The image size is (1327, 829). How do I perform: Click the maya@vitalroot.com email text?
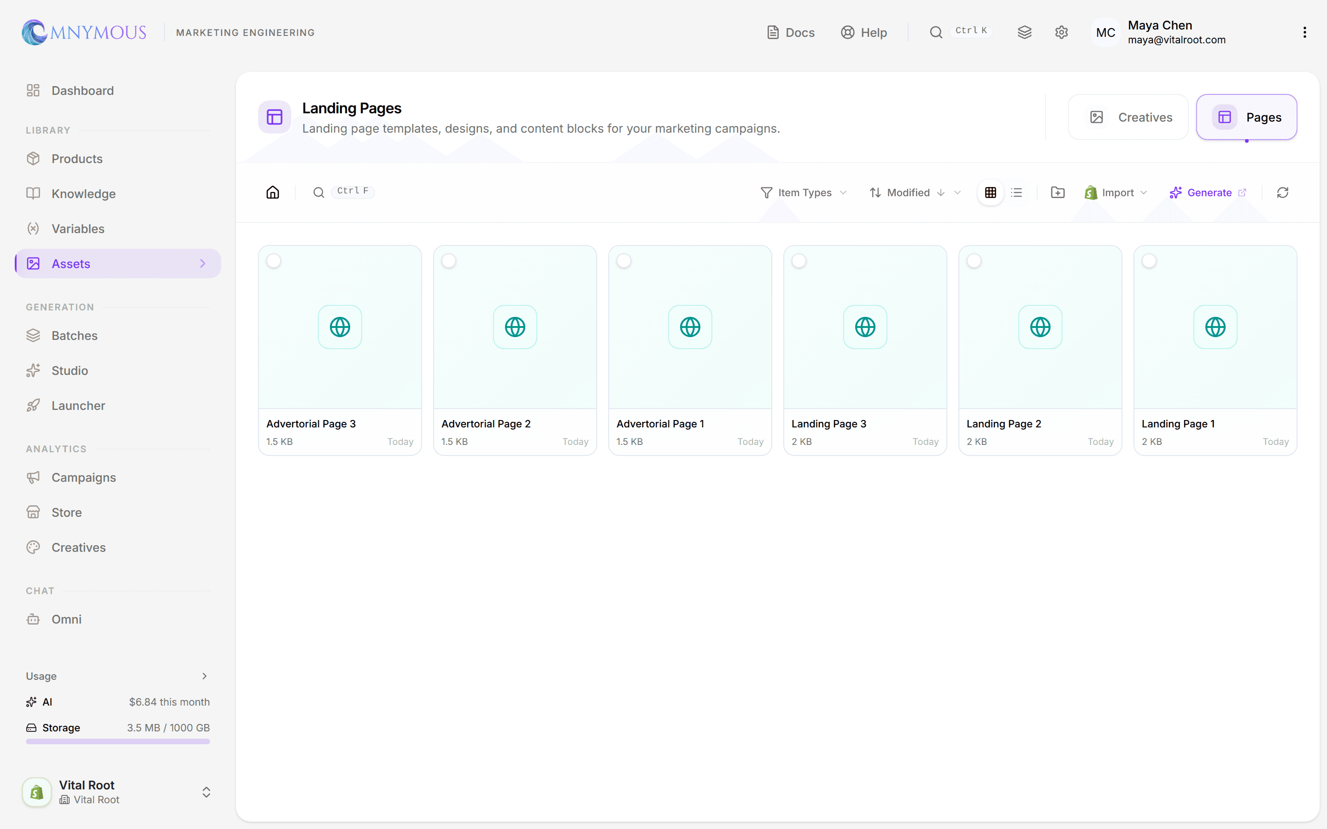pos(1176,40)
